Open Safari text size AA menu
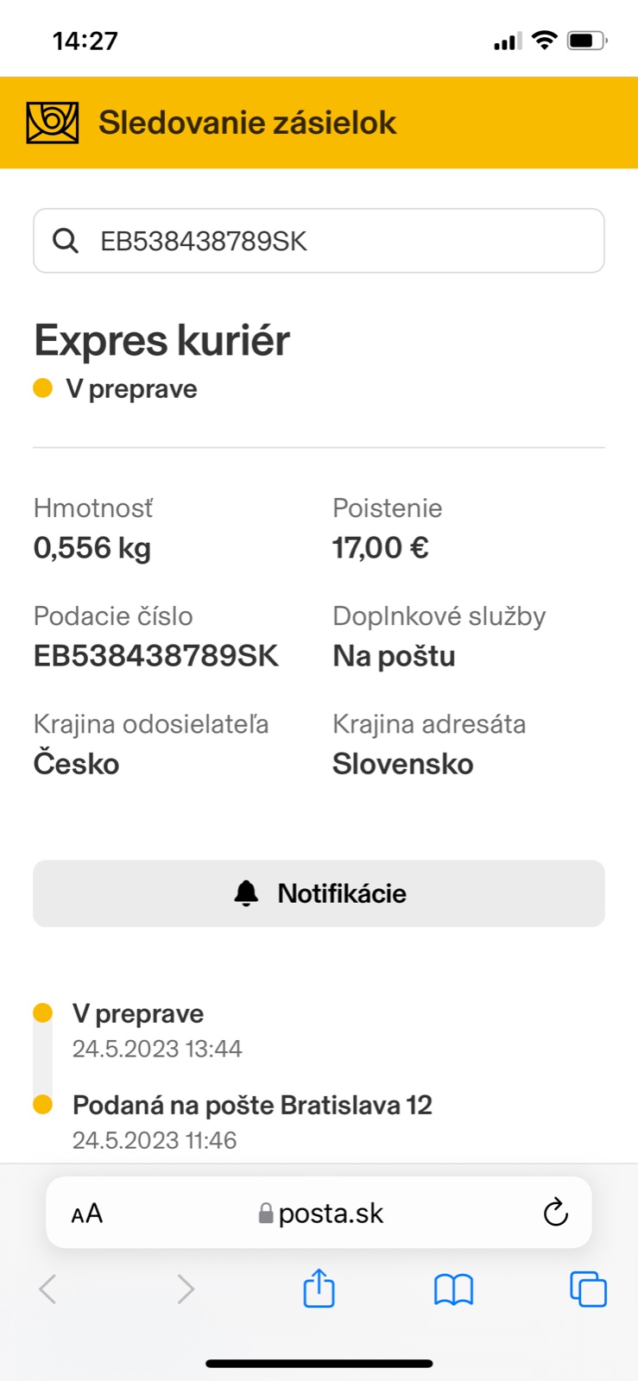The image size is (638, 1381). (86, 1214)
